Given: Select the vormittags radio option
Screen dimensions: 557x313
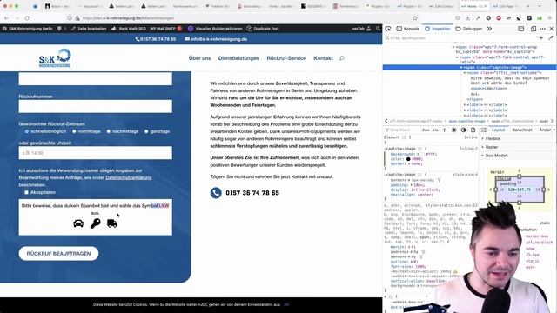Looking at the screenshot, I should click(x=74, y=131).
